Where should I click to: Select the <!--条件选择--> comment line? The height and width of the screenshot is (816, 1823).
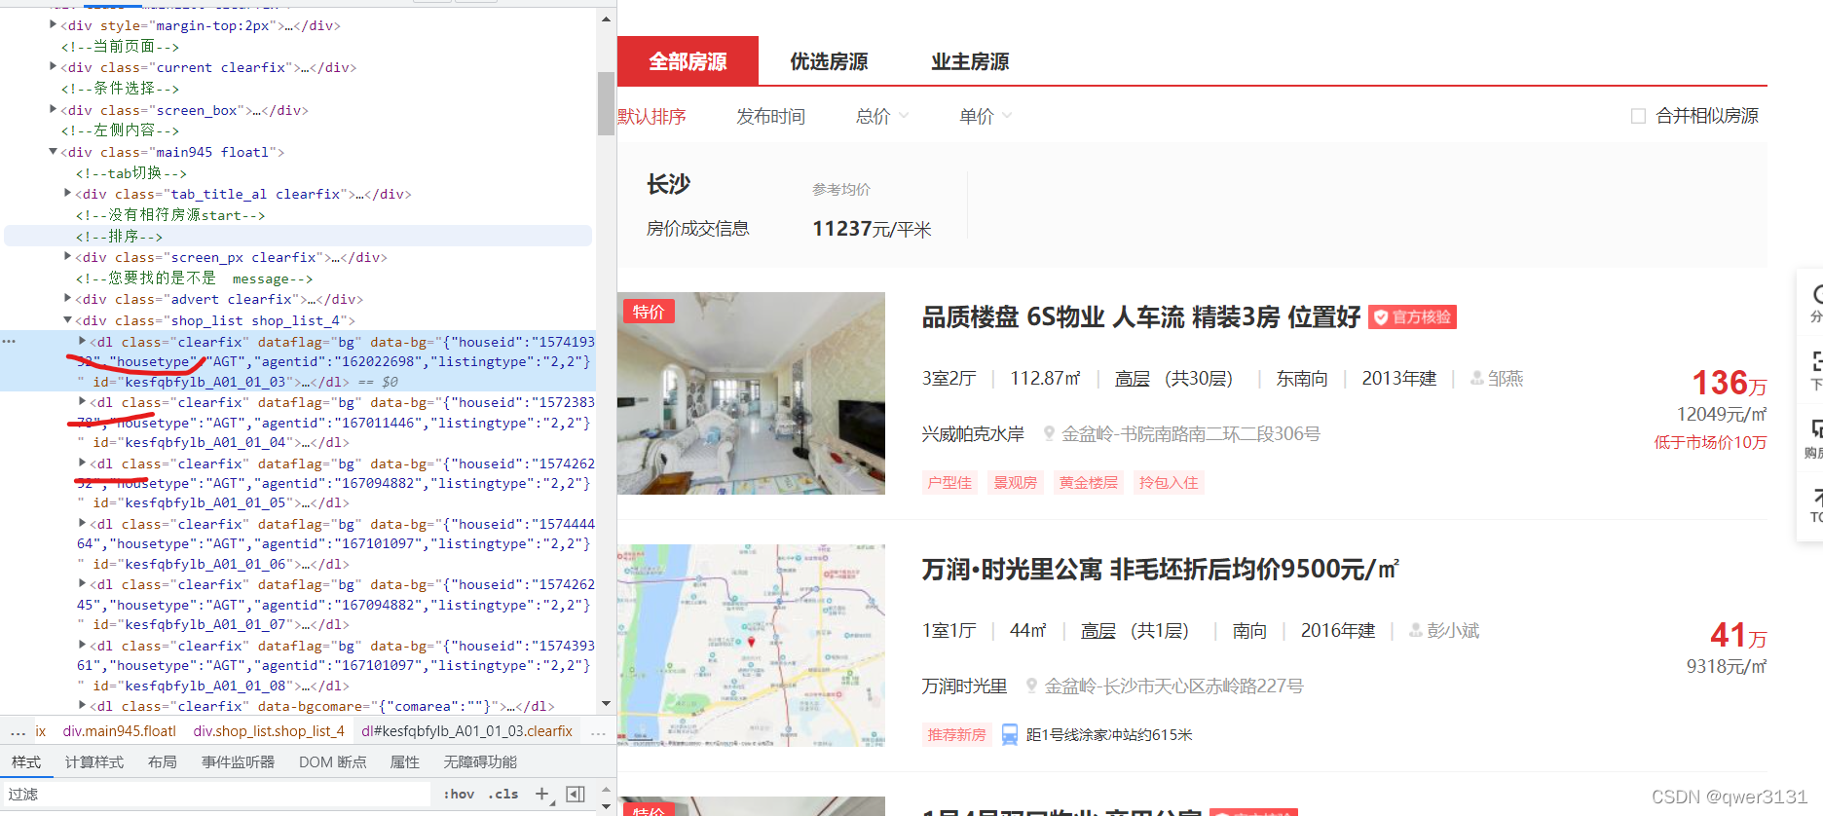(120, 88)
